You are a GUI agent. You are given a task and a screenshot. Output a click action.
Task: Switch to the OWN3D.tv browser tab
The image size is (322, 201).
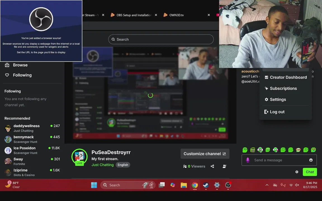[x=174, y=15]
